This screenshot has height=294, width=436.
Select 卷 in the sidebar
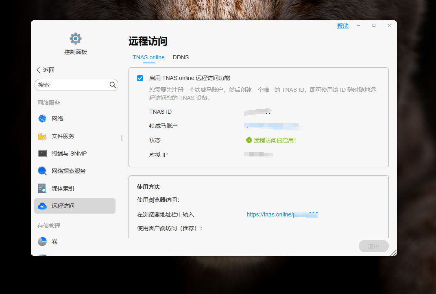75,242
